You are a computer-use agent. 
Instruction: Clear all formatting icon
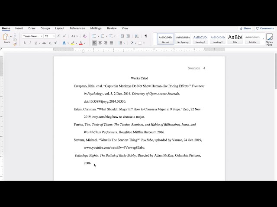point(85,36)
